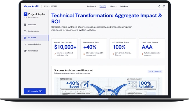Viewport: 189px width, 112px height.
Task: Click the Performance gauge icon
Action: (x=25, y=31)
